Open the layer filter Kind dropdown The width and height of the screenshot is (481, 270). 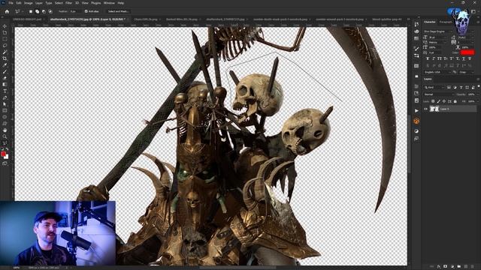434,87
